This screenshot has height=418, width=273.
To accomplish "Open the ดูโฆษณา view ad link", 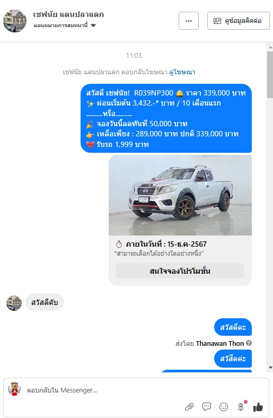I will [x=182, y=72].
